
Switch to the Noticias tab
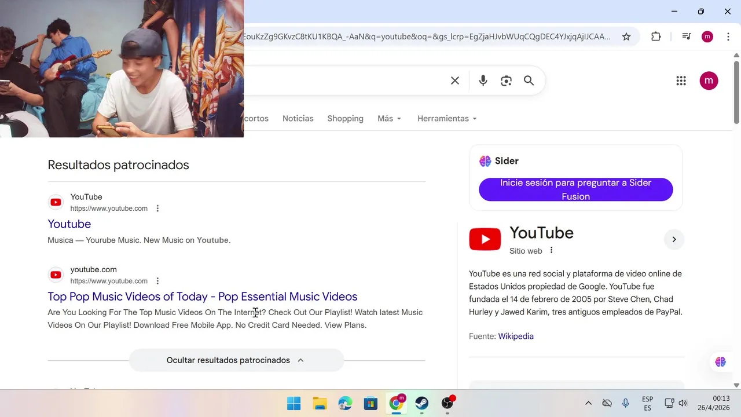pos(298,119)
